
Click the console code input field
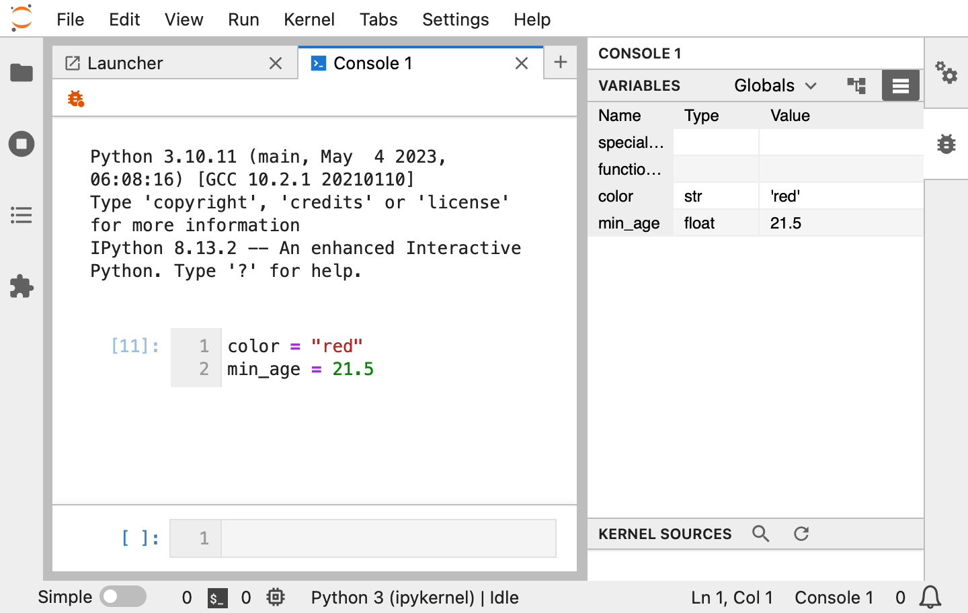389,538
